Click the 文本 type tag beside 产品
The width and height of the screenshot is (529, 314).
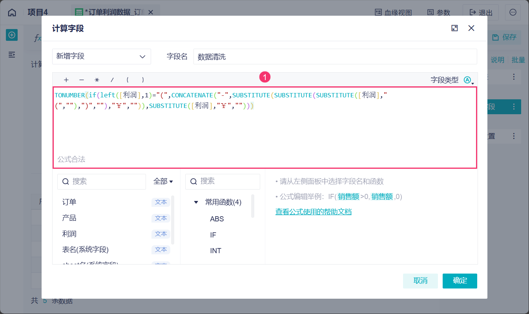[161, 218]
